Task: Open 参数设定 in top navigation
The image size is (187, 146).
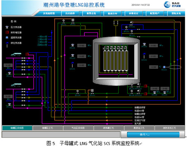Action: [134, 13]
